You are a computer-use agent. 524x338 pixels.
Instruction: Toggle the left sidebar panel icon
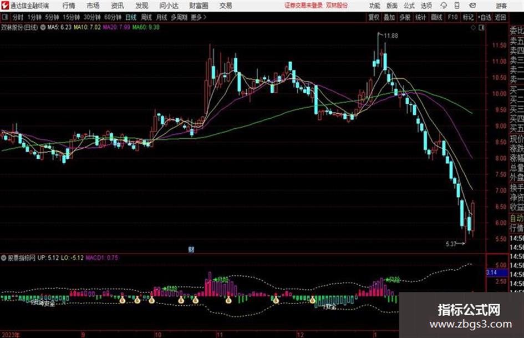(4, 17)
